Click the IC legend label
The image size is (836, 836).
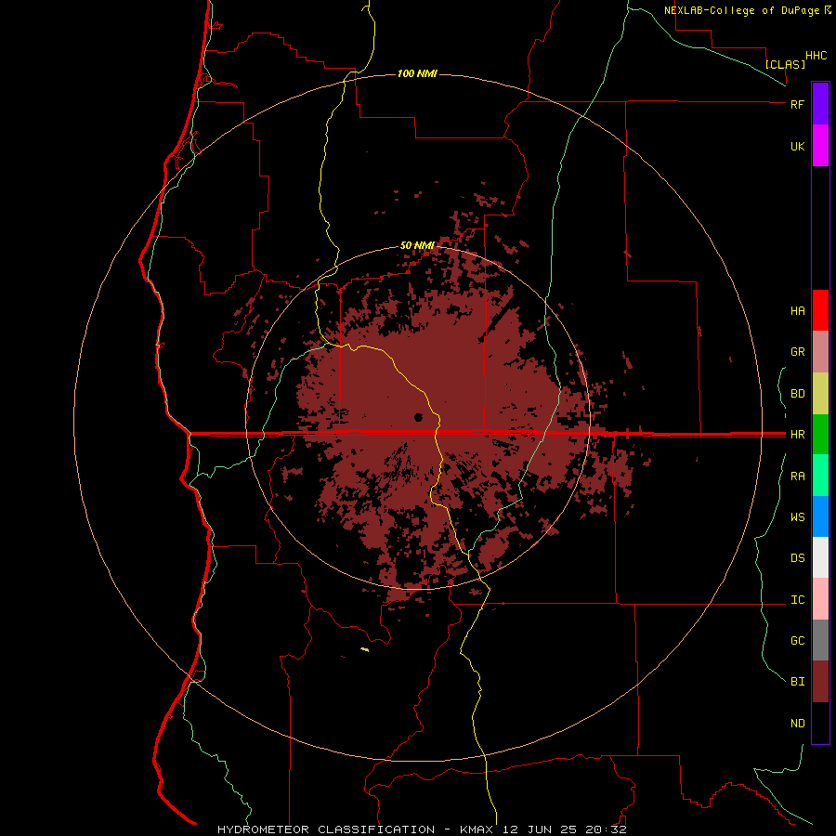[797, 600]
